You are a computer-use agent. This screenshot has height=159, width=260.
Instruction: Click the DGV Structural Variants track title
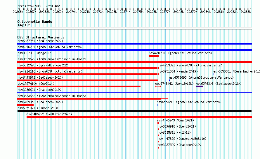(x=41, y=37)
